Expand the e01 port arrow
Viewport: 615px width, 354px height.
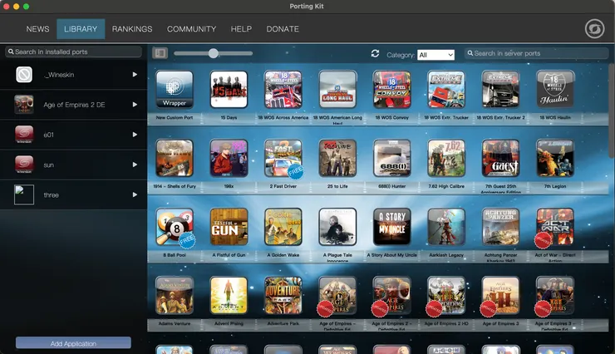135,135
